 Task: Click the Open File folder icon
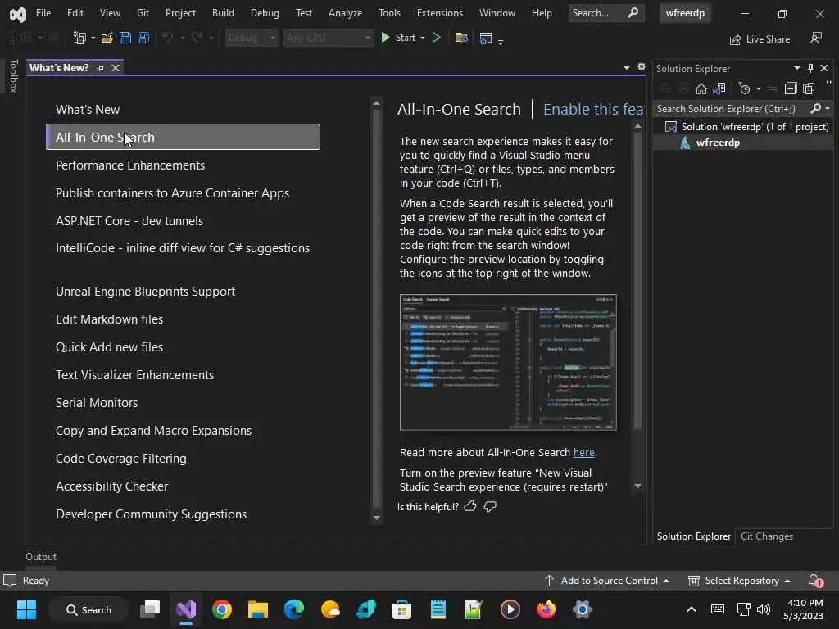[x=107, y=38]
